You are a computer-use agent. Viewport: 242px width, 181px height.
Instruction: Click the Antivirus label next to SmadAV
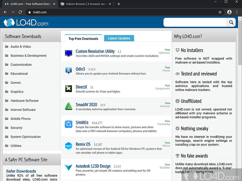(165, 106)
